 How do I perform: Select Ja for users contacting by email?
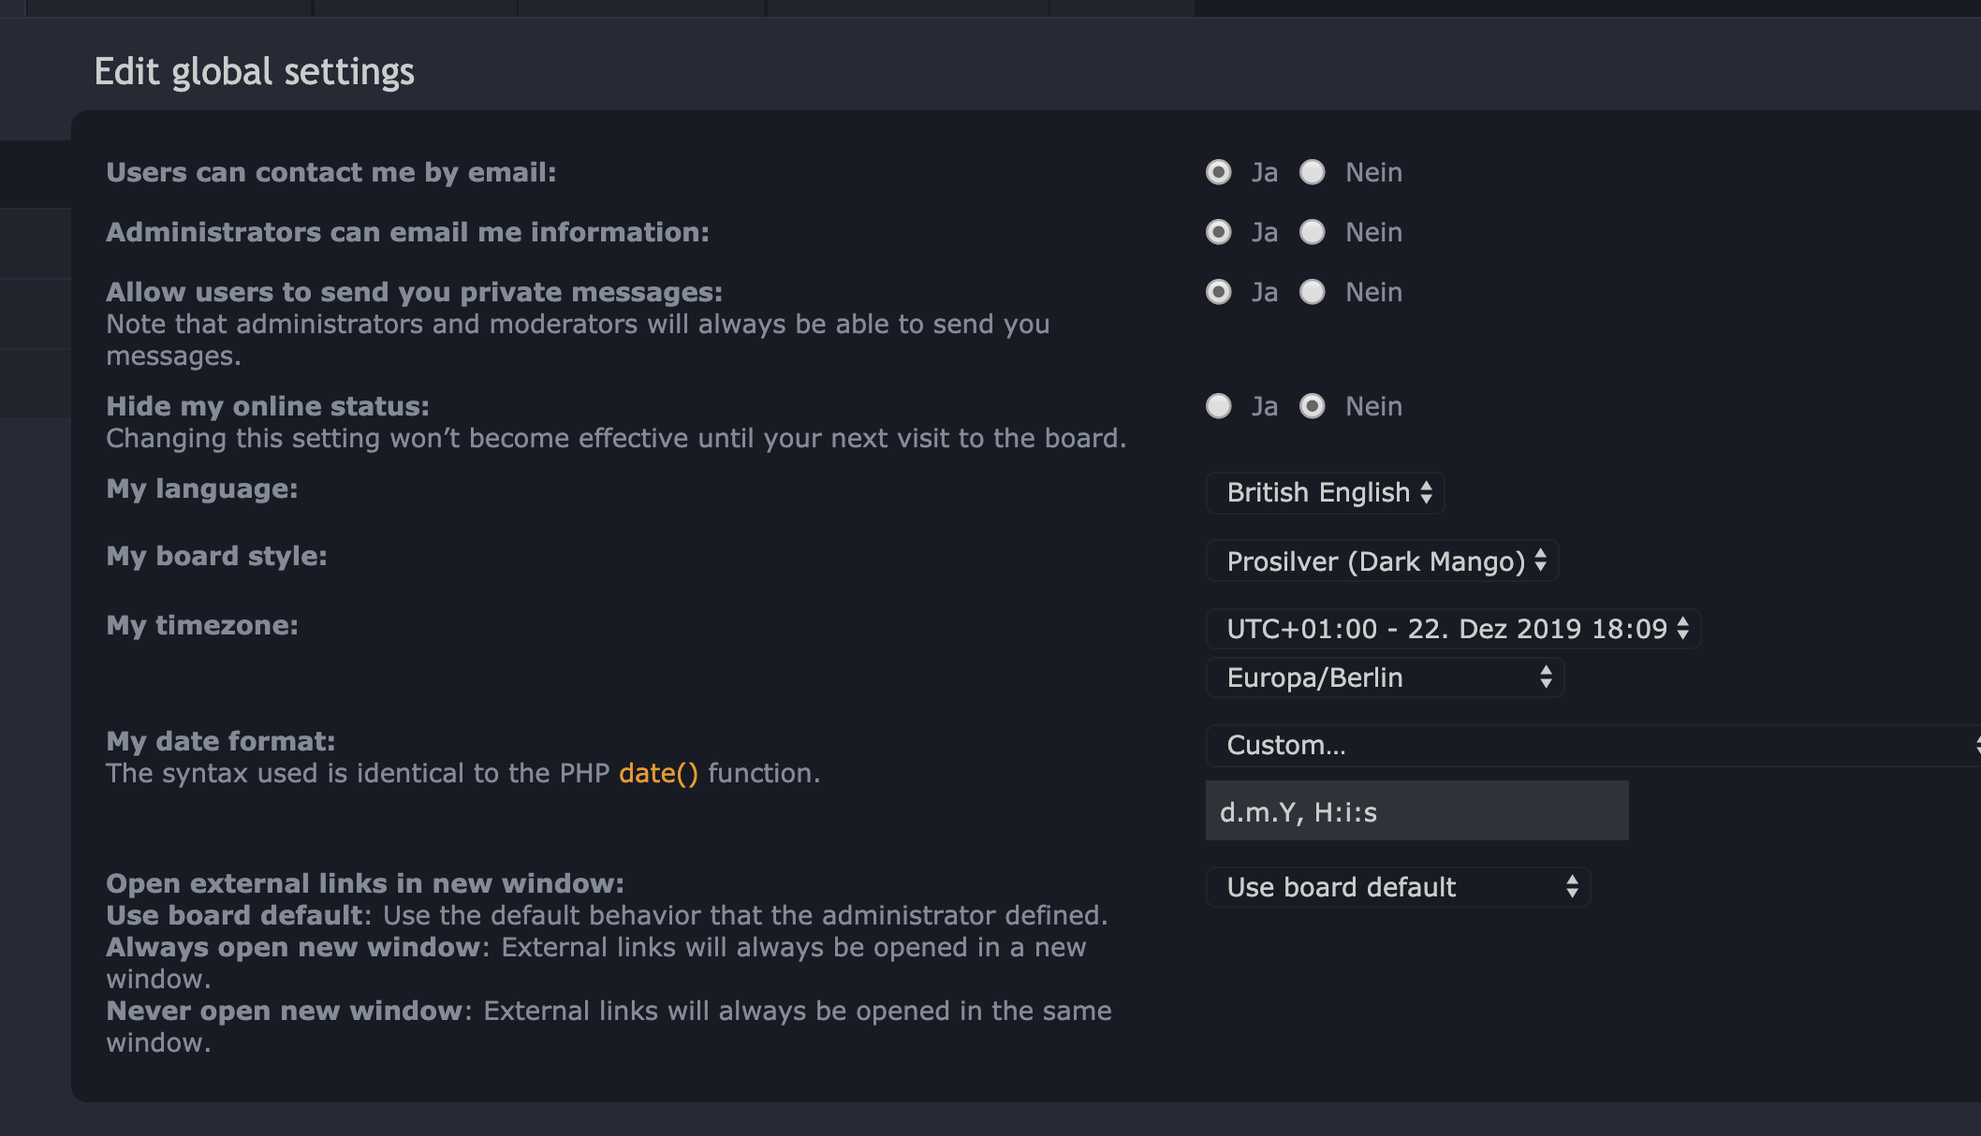click(x=1218, y=172)
